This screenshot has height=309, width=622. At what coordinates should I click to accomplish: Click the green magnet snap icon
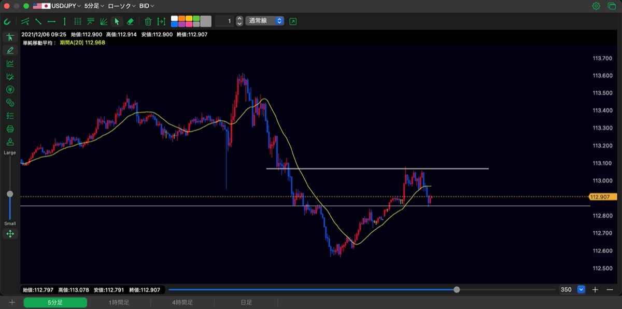[7, 21]
